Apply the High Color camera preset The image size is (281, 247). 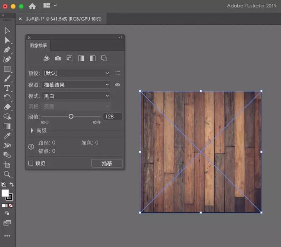[x=58, y=58]
